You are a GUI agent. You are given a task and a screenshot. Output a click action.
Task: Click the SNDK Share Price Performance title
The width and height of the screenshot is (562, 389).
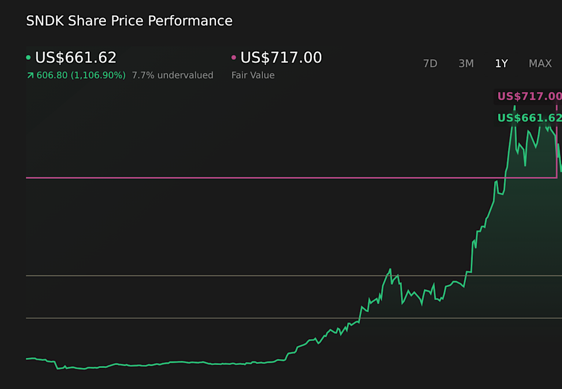tap(129, 21)
